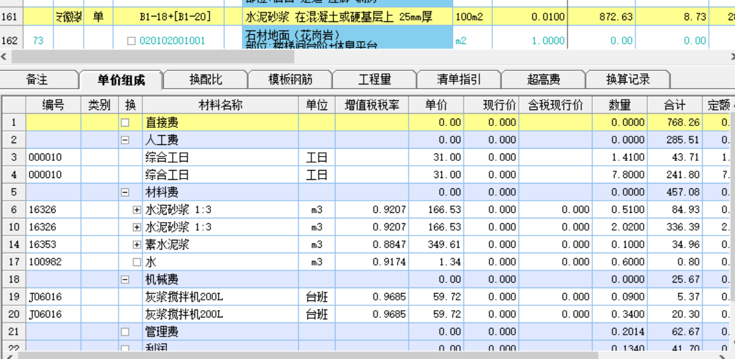This screenshot has height=359, width=735.
Task: Collapse the 机械费 group
Action: click(x=125, y=279)
